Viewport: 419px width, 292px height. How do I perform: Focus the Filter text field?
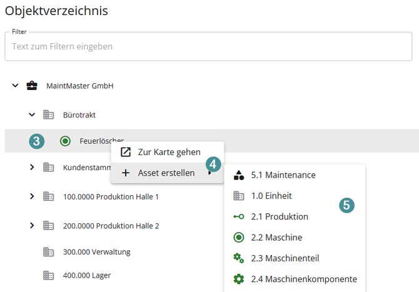coord(208,46)
